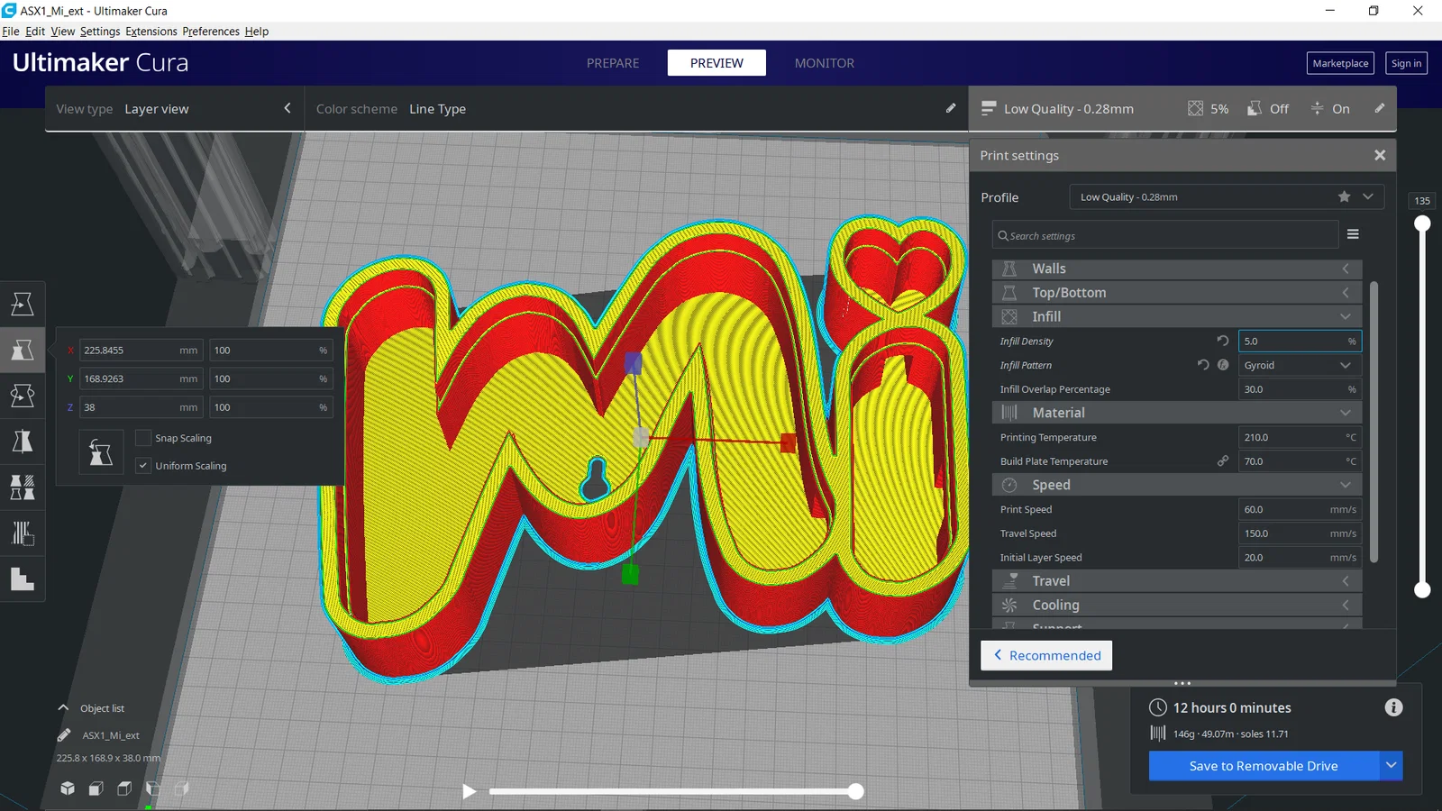Switch to top view camera icon
This screenshot has height=811, width=1442.
[x=124, y=788]
